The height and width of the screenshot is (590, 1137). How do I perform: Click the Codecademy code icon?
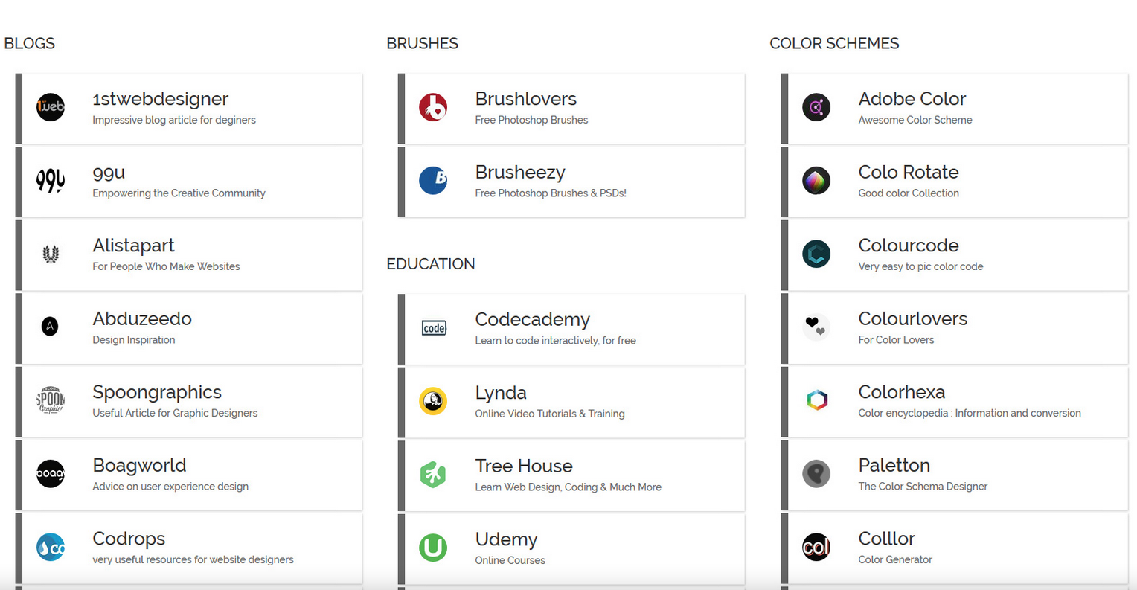pos(434,328)
